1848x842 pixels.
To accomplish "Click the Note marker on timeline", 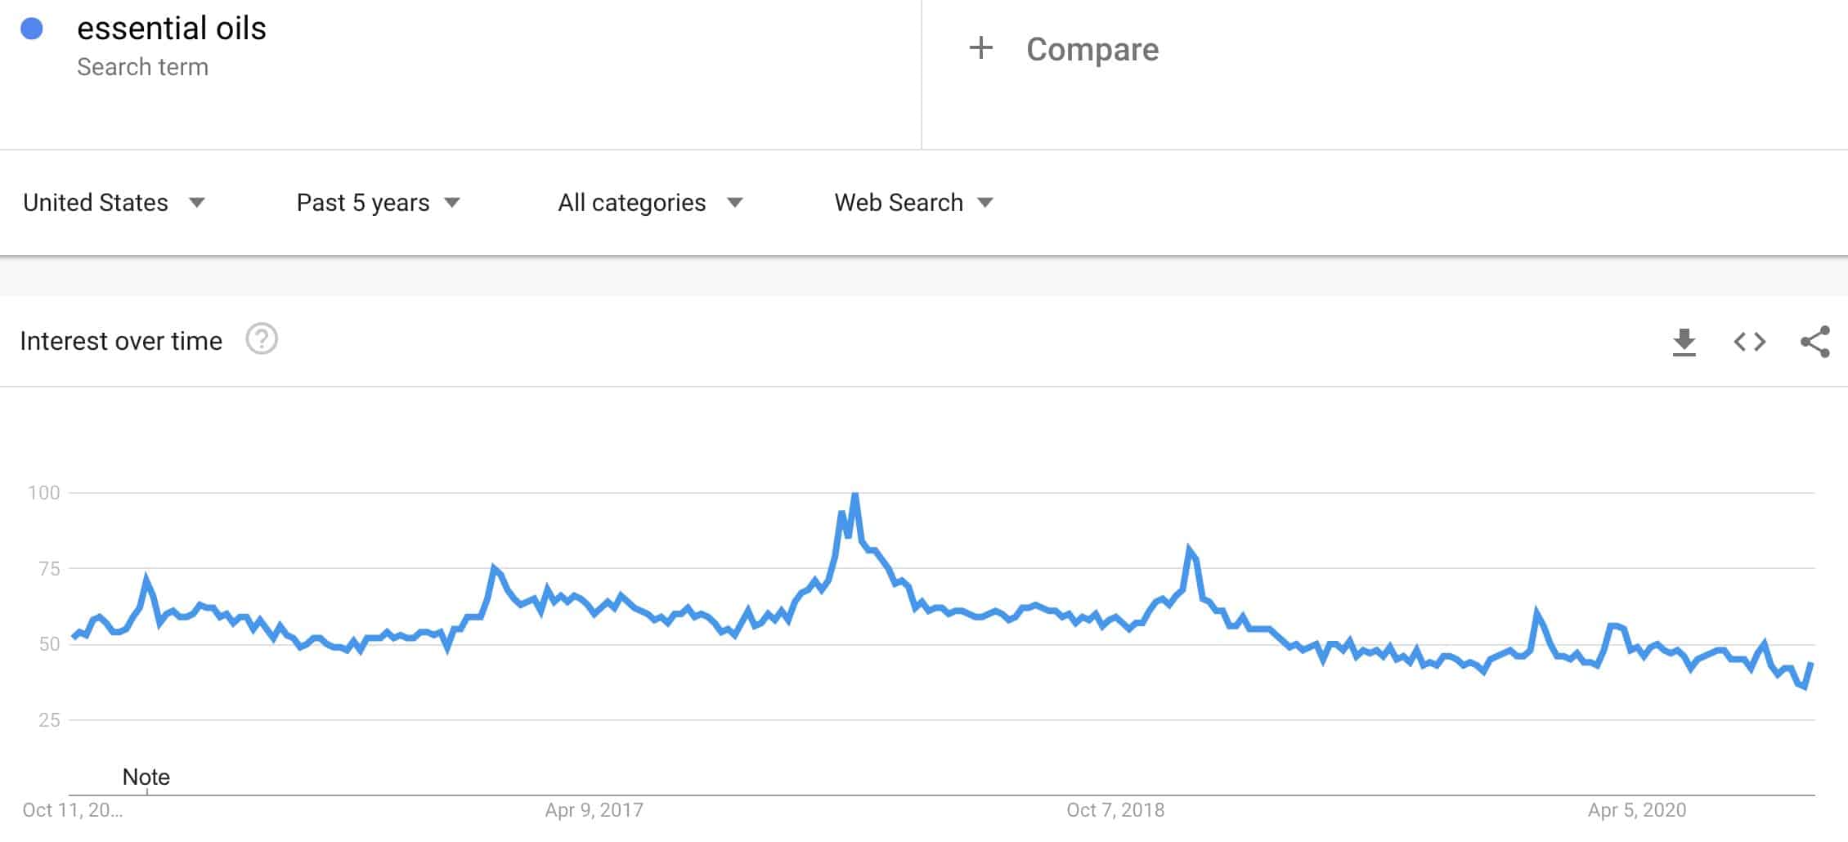I will pos(146,777).
